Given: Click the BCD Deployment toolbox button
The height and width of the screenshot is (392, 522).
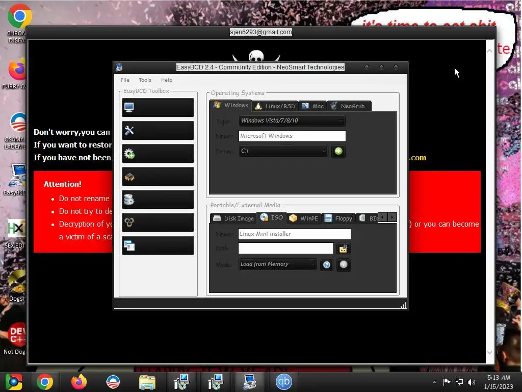Looking at the screenshot, I should pyautogui.click(x=158, y=223).
